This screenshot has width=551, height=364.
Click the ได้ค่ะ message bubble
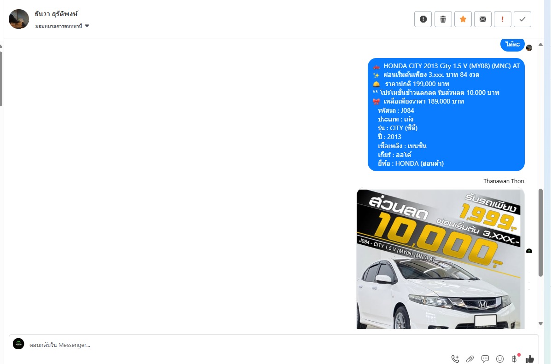(x=512, y=44)
